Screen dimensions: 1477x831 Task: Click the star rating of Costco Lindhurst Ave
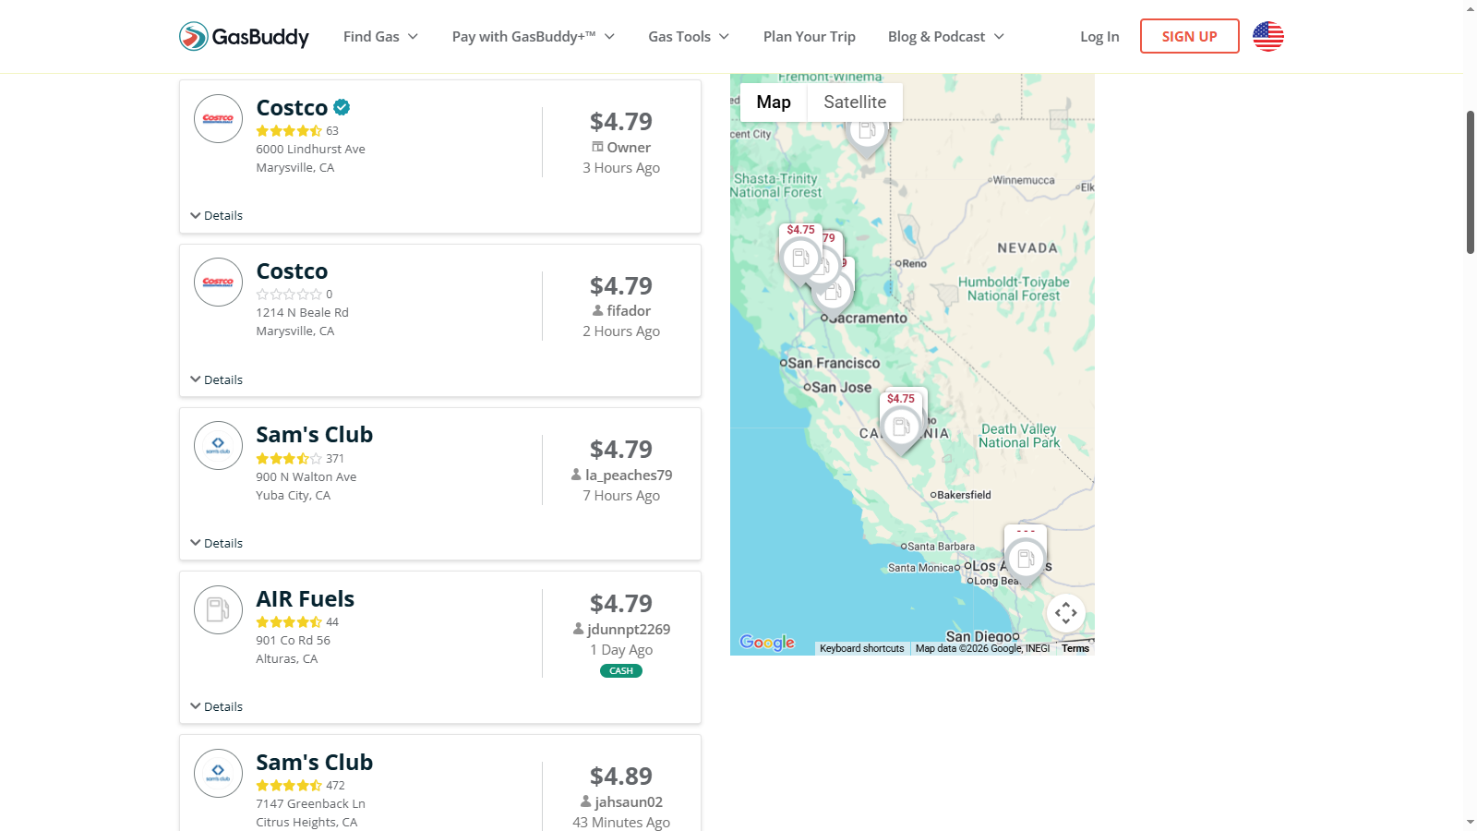[x=289, y=131]
